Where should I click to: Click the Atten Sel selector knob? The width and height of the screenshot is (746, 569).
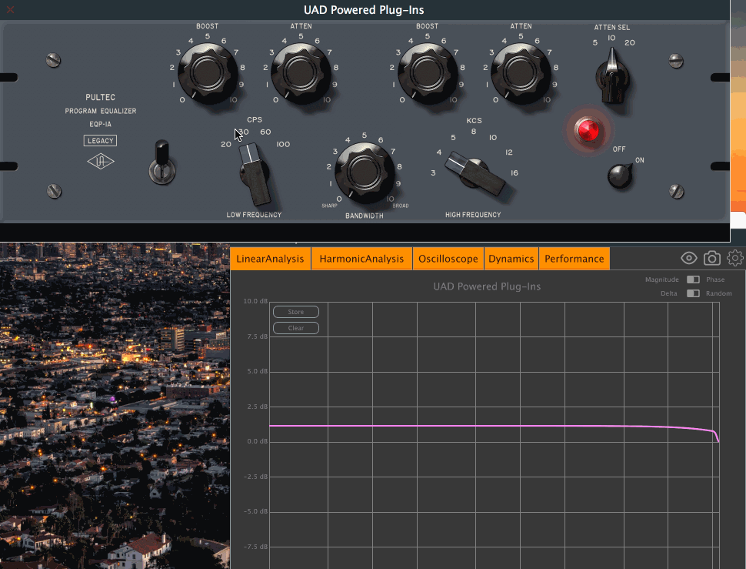[x=612, y=76]
